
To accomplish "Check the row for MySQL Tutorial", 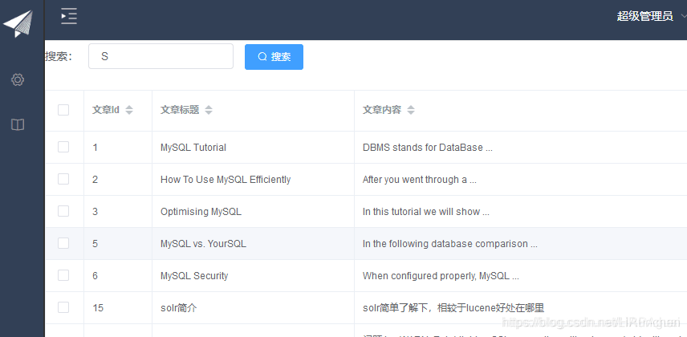I will [63, 147].
